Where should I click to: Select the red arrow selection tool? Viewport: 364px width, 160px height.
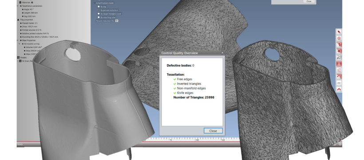pyautogui.click(x=339, y=32)
